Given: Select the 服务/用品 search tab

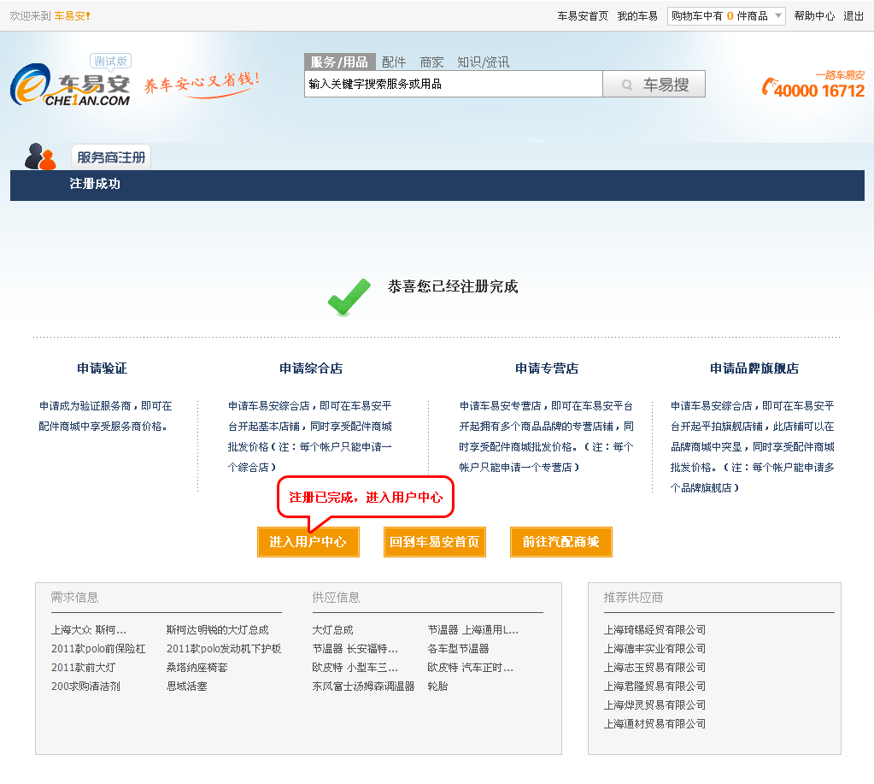Looking at the screenshot, I should click(x=339, y=62).
